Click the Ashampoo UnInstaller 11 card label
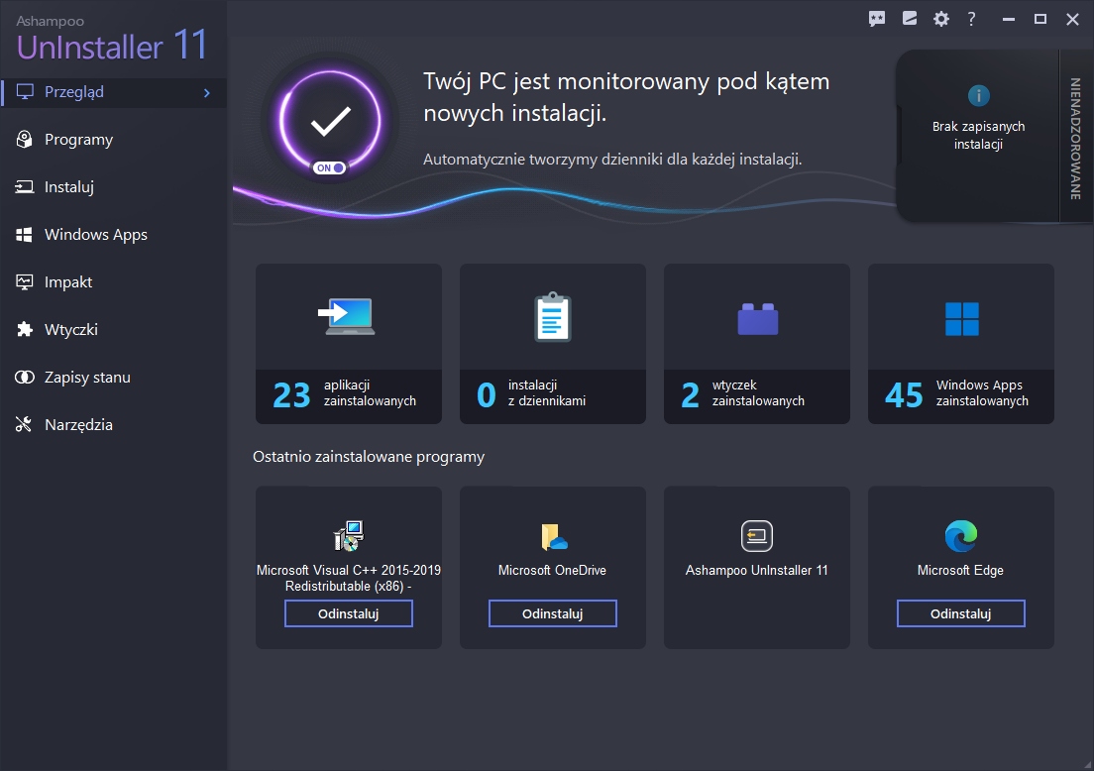This screenshot has width=1094, height=771. [x=756, y=570]
